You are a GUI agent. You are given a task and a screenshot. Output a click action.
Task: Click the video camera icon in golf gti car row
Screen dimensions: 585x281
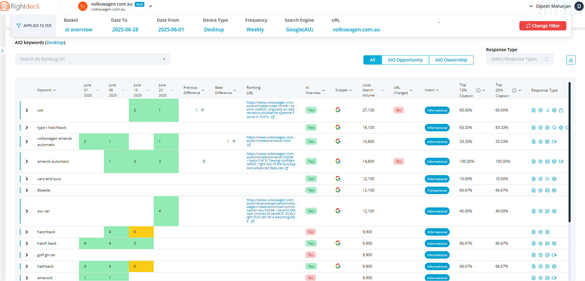[x=554, y=255]
